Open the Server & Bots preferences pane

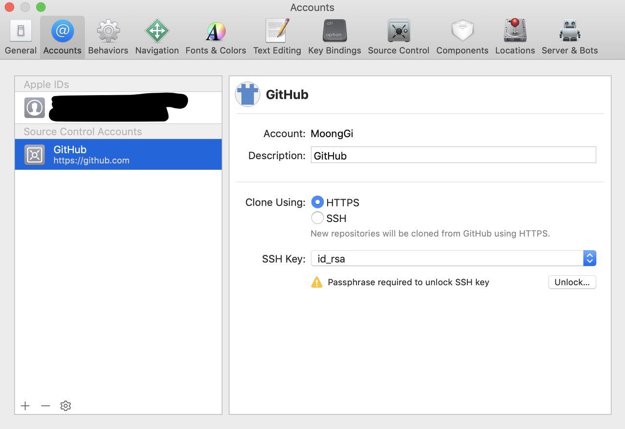click(x=569, y=38)
